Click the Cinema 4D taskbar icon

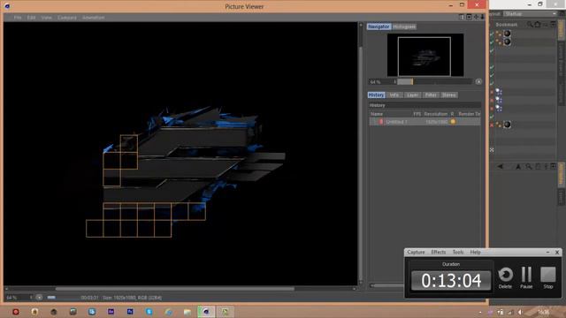click(x=206, y=312)
